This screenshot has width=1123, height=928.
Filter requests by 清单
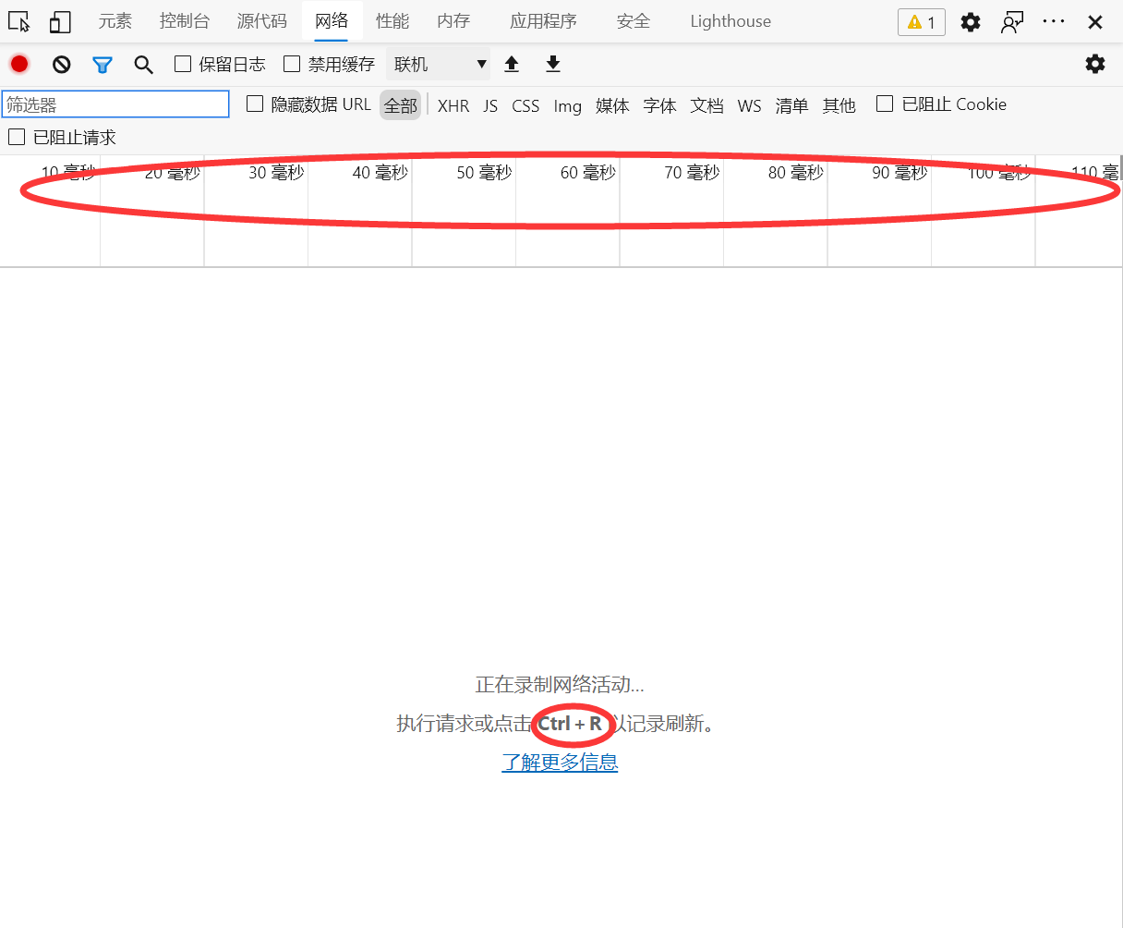(x=791, y=105)
